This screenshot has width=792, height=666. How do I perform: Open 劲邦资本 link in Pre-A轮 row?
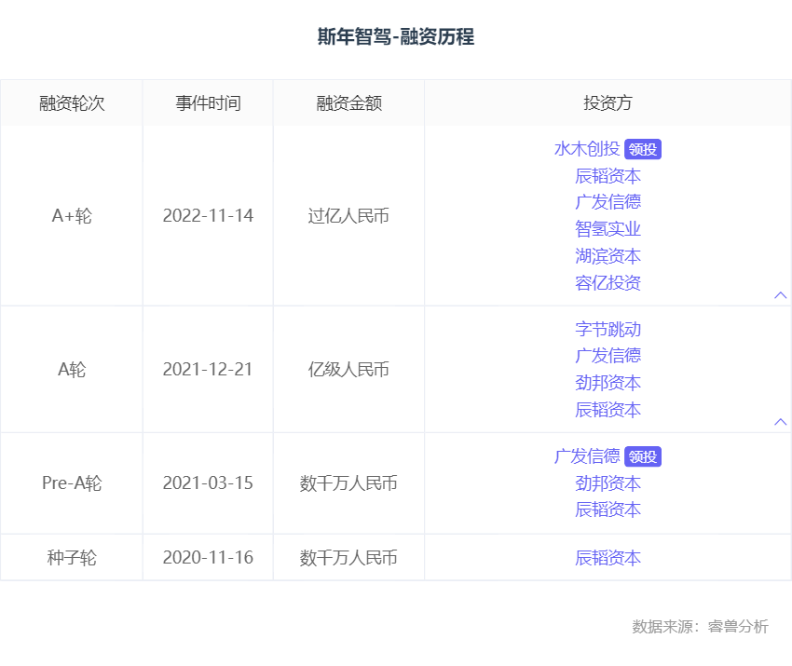[608, 483]
